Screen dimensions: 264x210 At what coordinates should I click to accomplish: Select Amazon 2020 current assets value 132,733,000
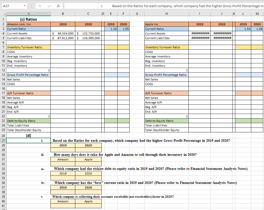[x=88, y=33]
